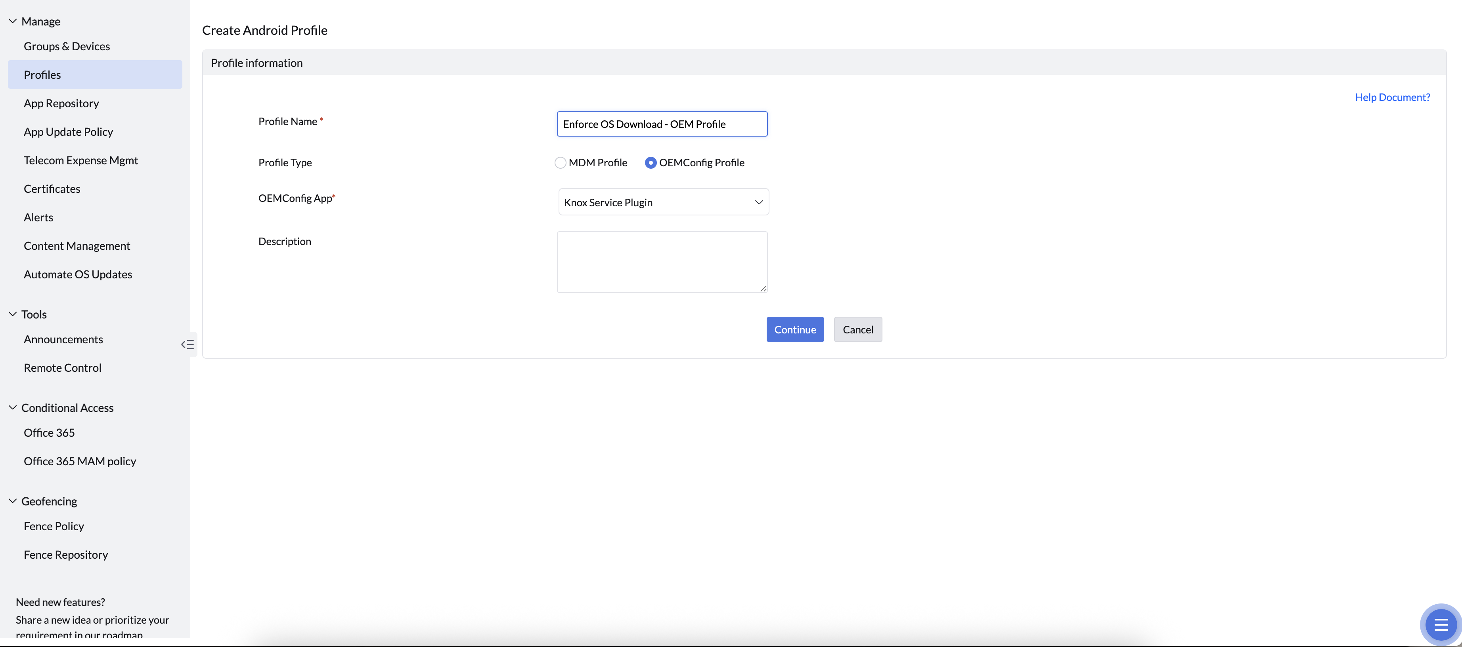Screen dimensions: 1462x647
Task: Cancel profile creation
Action: tap(857, 329)
